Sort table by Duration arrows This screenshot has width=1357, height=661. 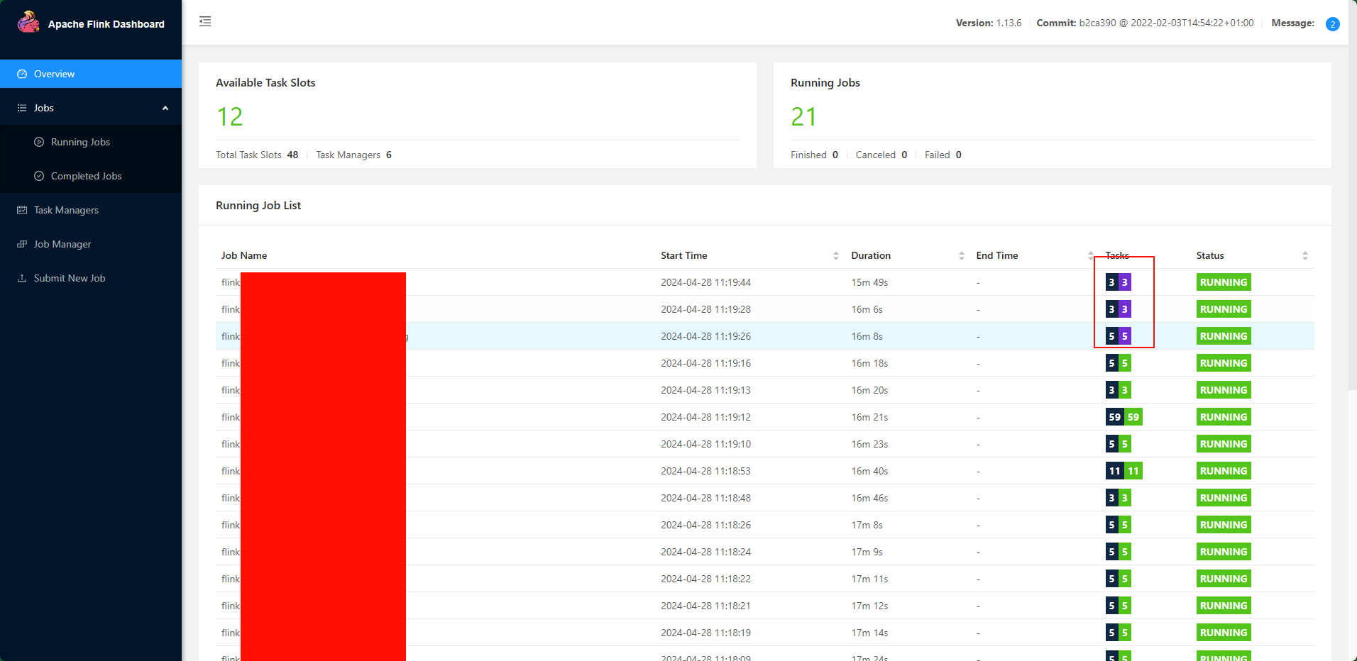coord(962,255)
